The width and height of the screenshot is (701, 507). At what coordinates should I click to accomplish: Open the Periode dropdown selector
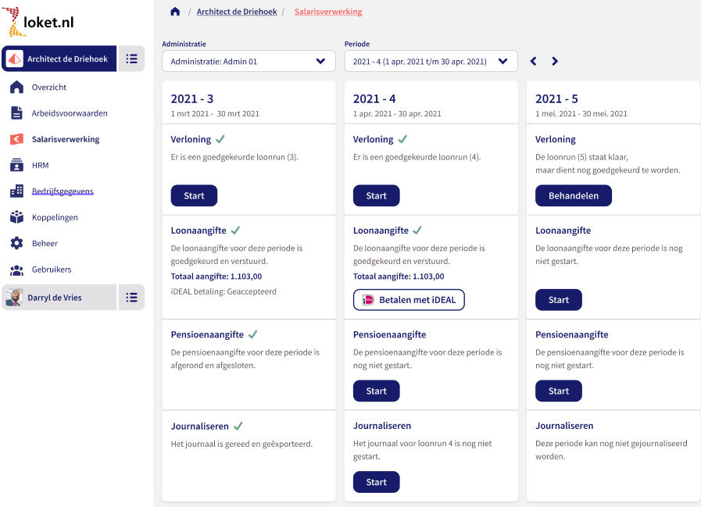(431, 61)
